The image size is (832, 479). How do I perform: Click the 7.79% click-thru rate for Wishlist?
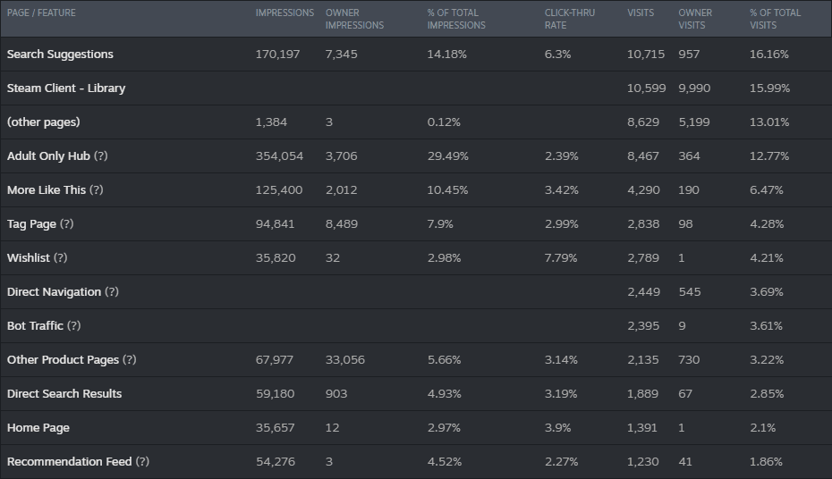[560, 257]
